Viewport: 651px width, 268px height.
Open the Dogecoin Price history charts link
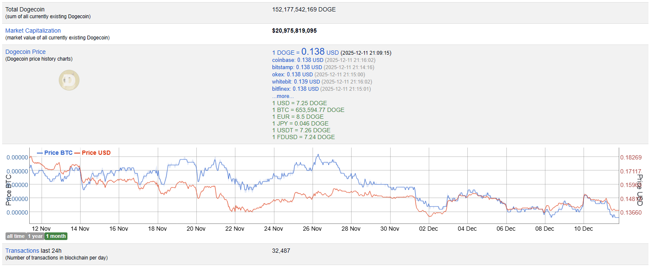[x=25, y=51]
